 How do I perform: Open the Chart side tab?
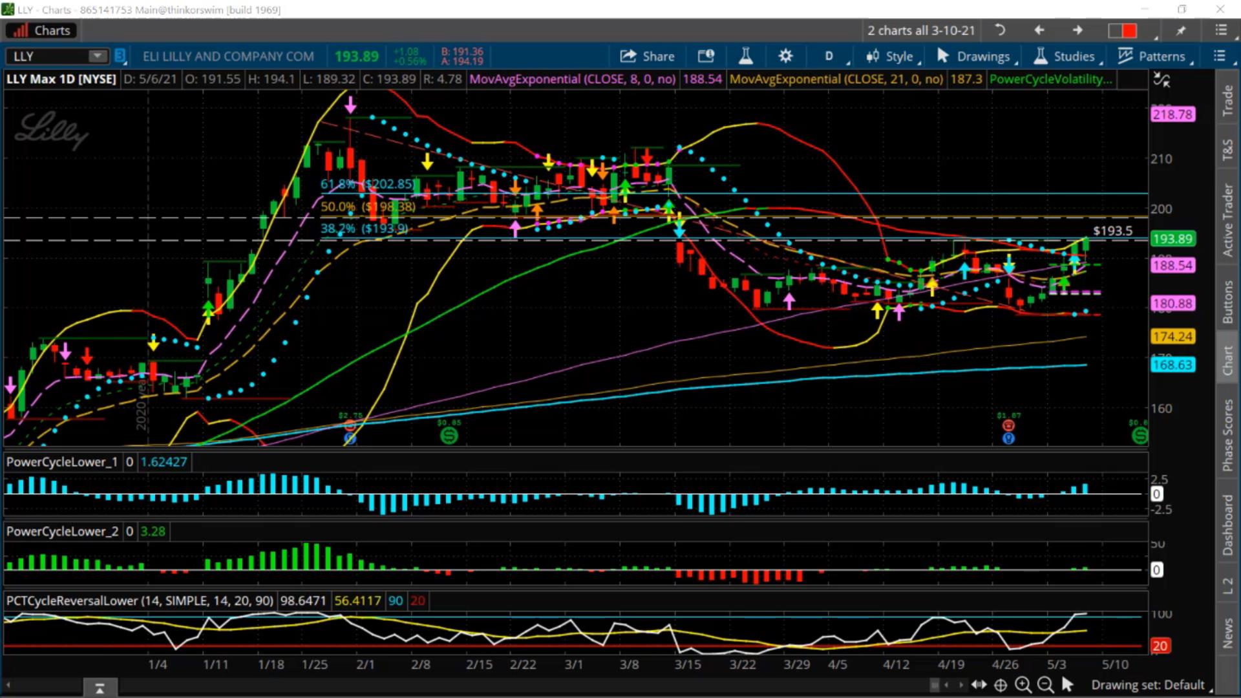(x=1227, y=360)
